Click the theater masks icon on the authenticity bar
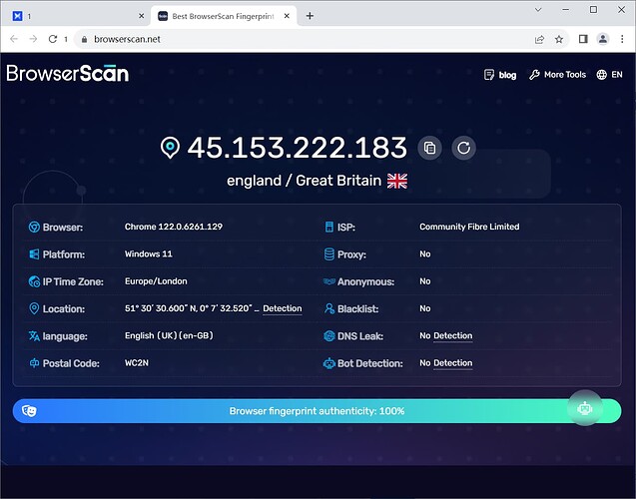Screen dimensions: 636x499 pos(29,411)
